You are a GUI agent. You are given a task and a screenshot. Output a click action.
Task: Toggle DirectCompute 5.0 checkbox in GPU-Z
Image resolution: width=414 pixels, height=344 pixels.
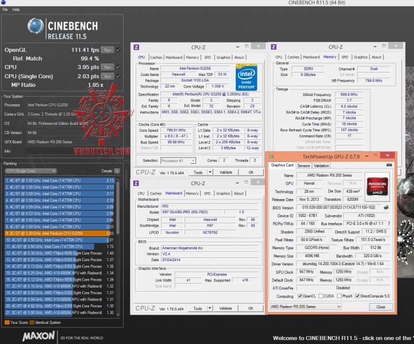pos(357,296)
